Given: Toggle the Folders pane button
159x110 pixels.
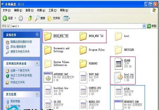Looking at the screenshot, I should click(x=54, y=18).
